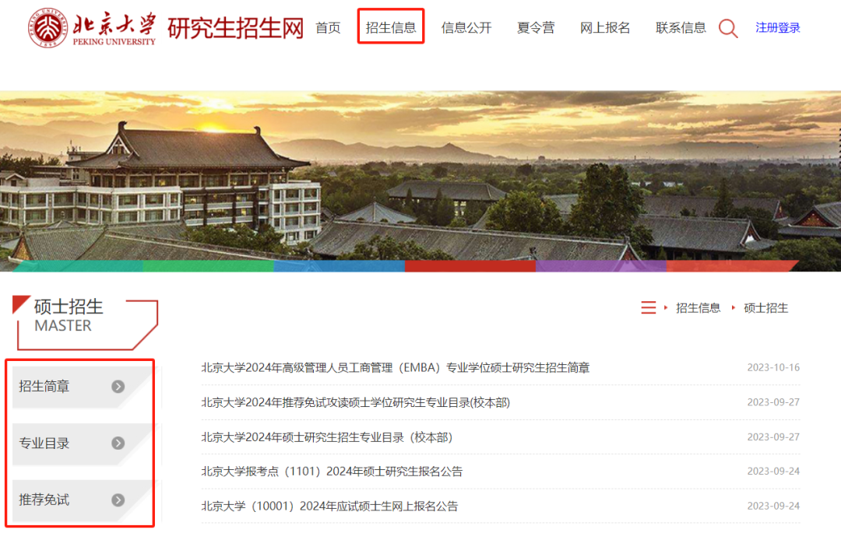
Task: Click the campus banner image
Action: pos(420,181)
